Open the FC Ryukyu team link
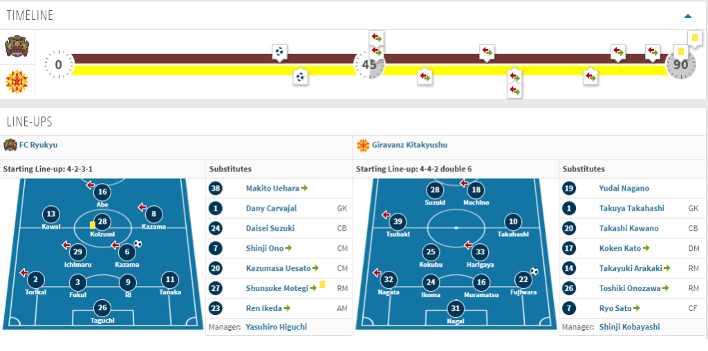 (x=39, y=145)
